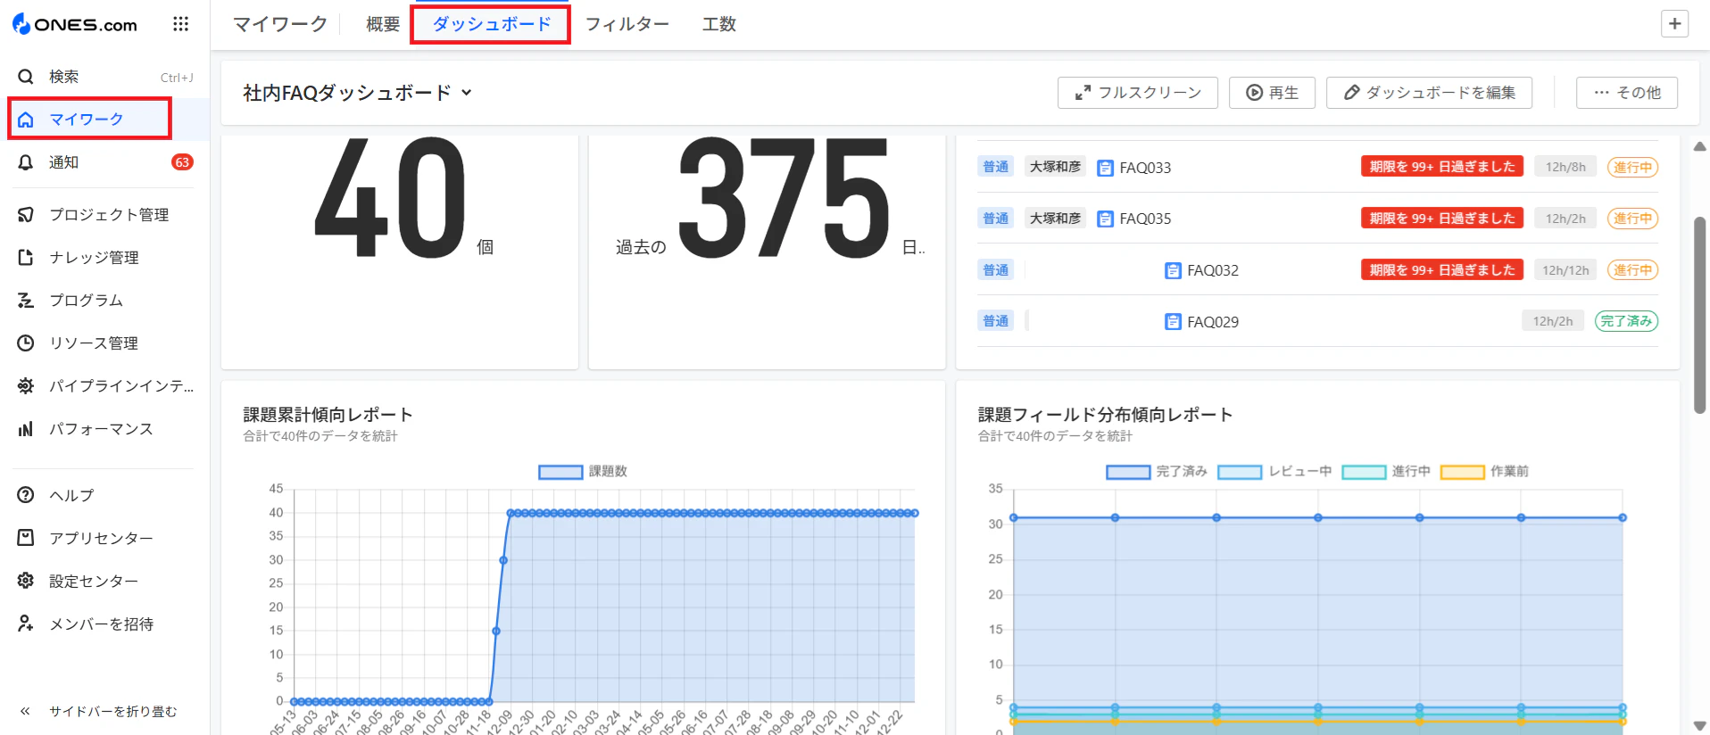Select the ダッシュボード tab
The height and width of the screenshot is (735, 1710).
click(491, 24)
